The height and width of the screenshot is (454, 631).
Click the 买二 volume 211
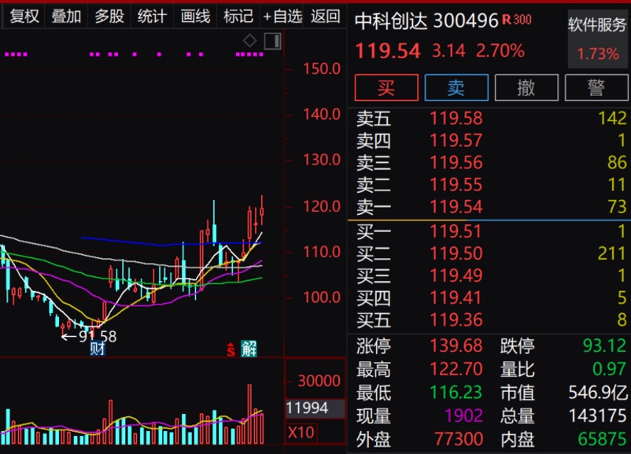tap(612, 253)
